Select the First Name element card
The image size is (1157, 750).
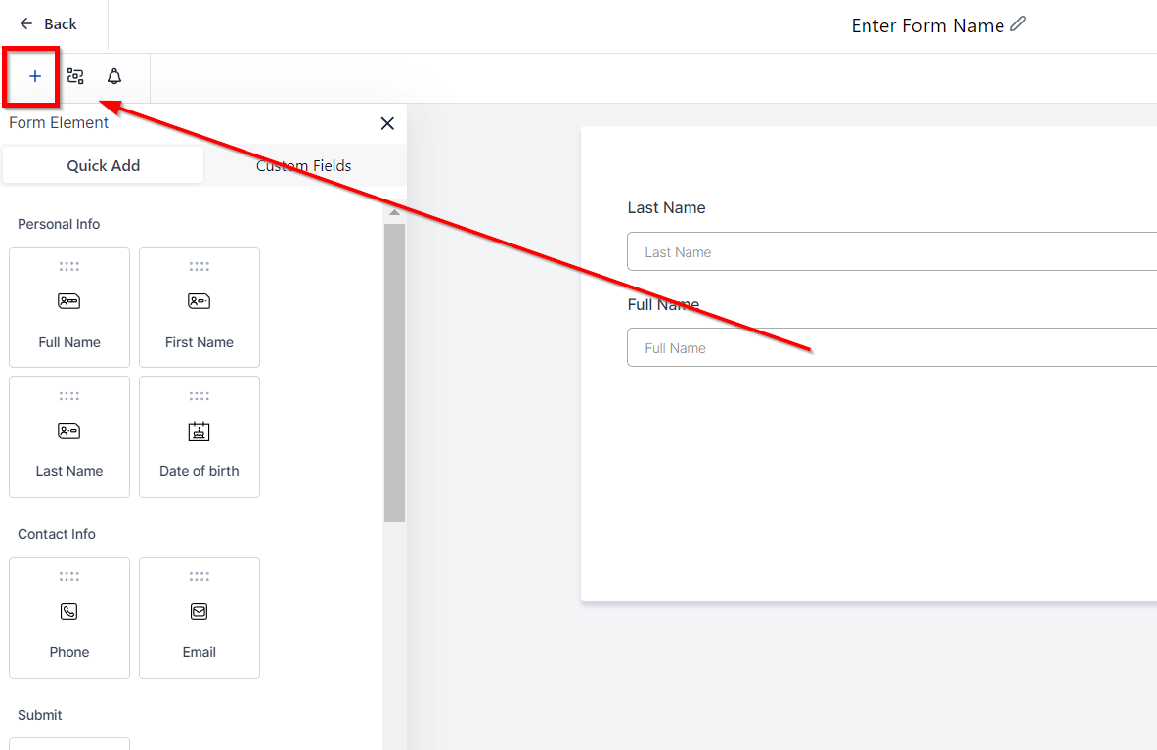pos(200,307)
